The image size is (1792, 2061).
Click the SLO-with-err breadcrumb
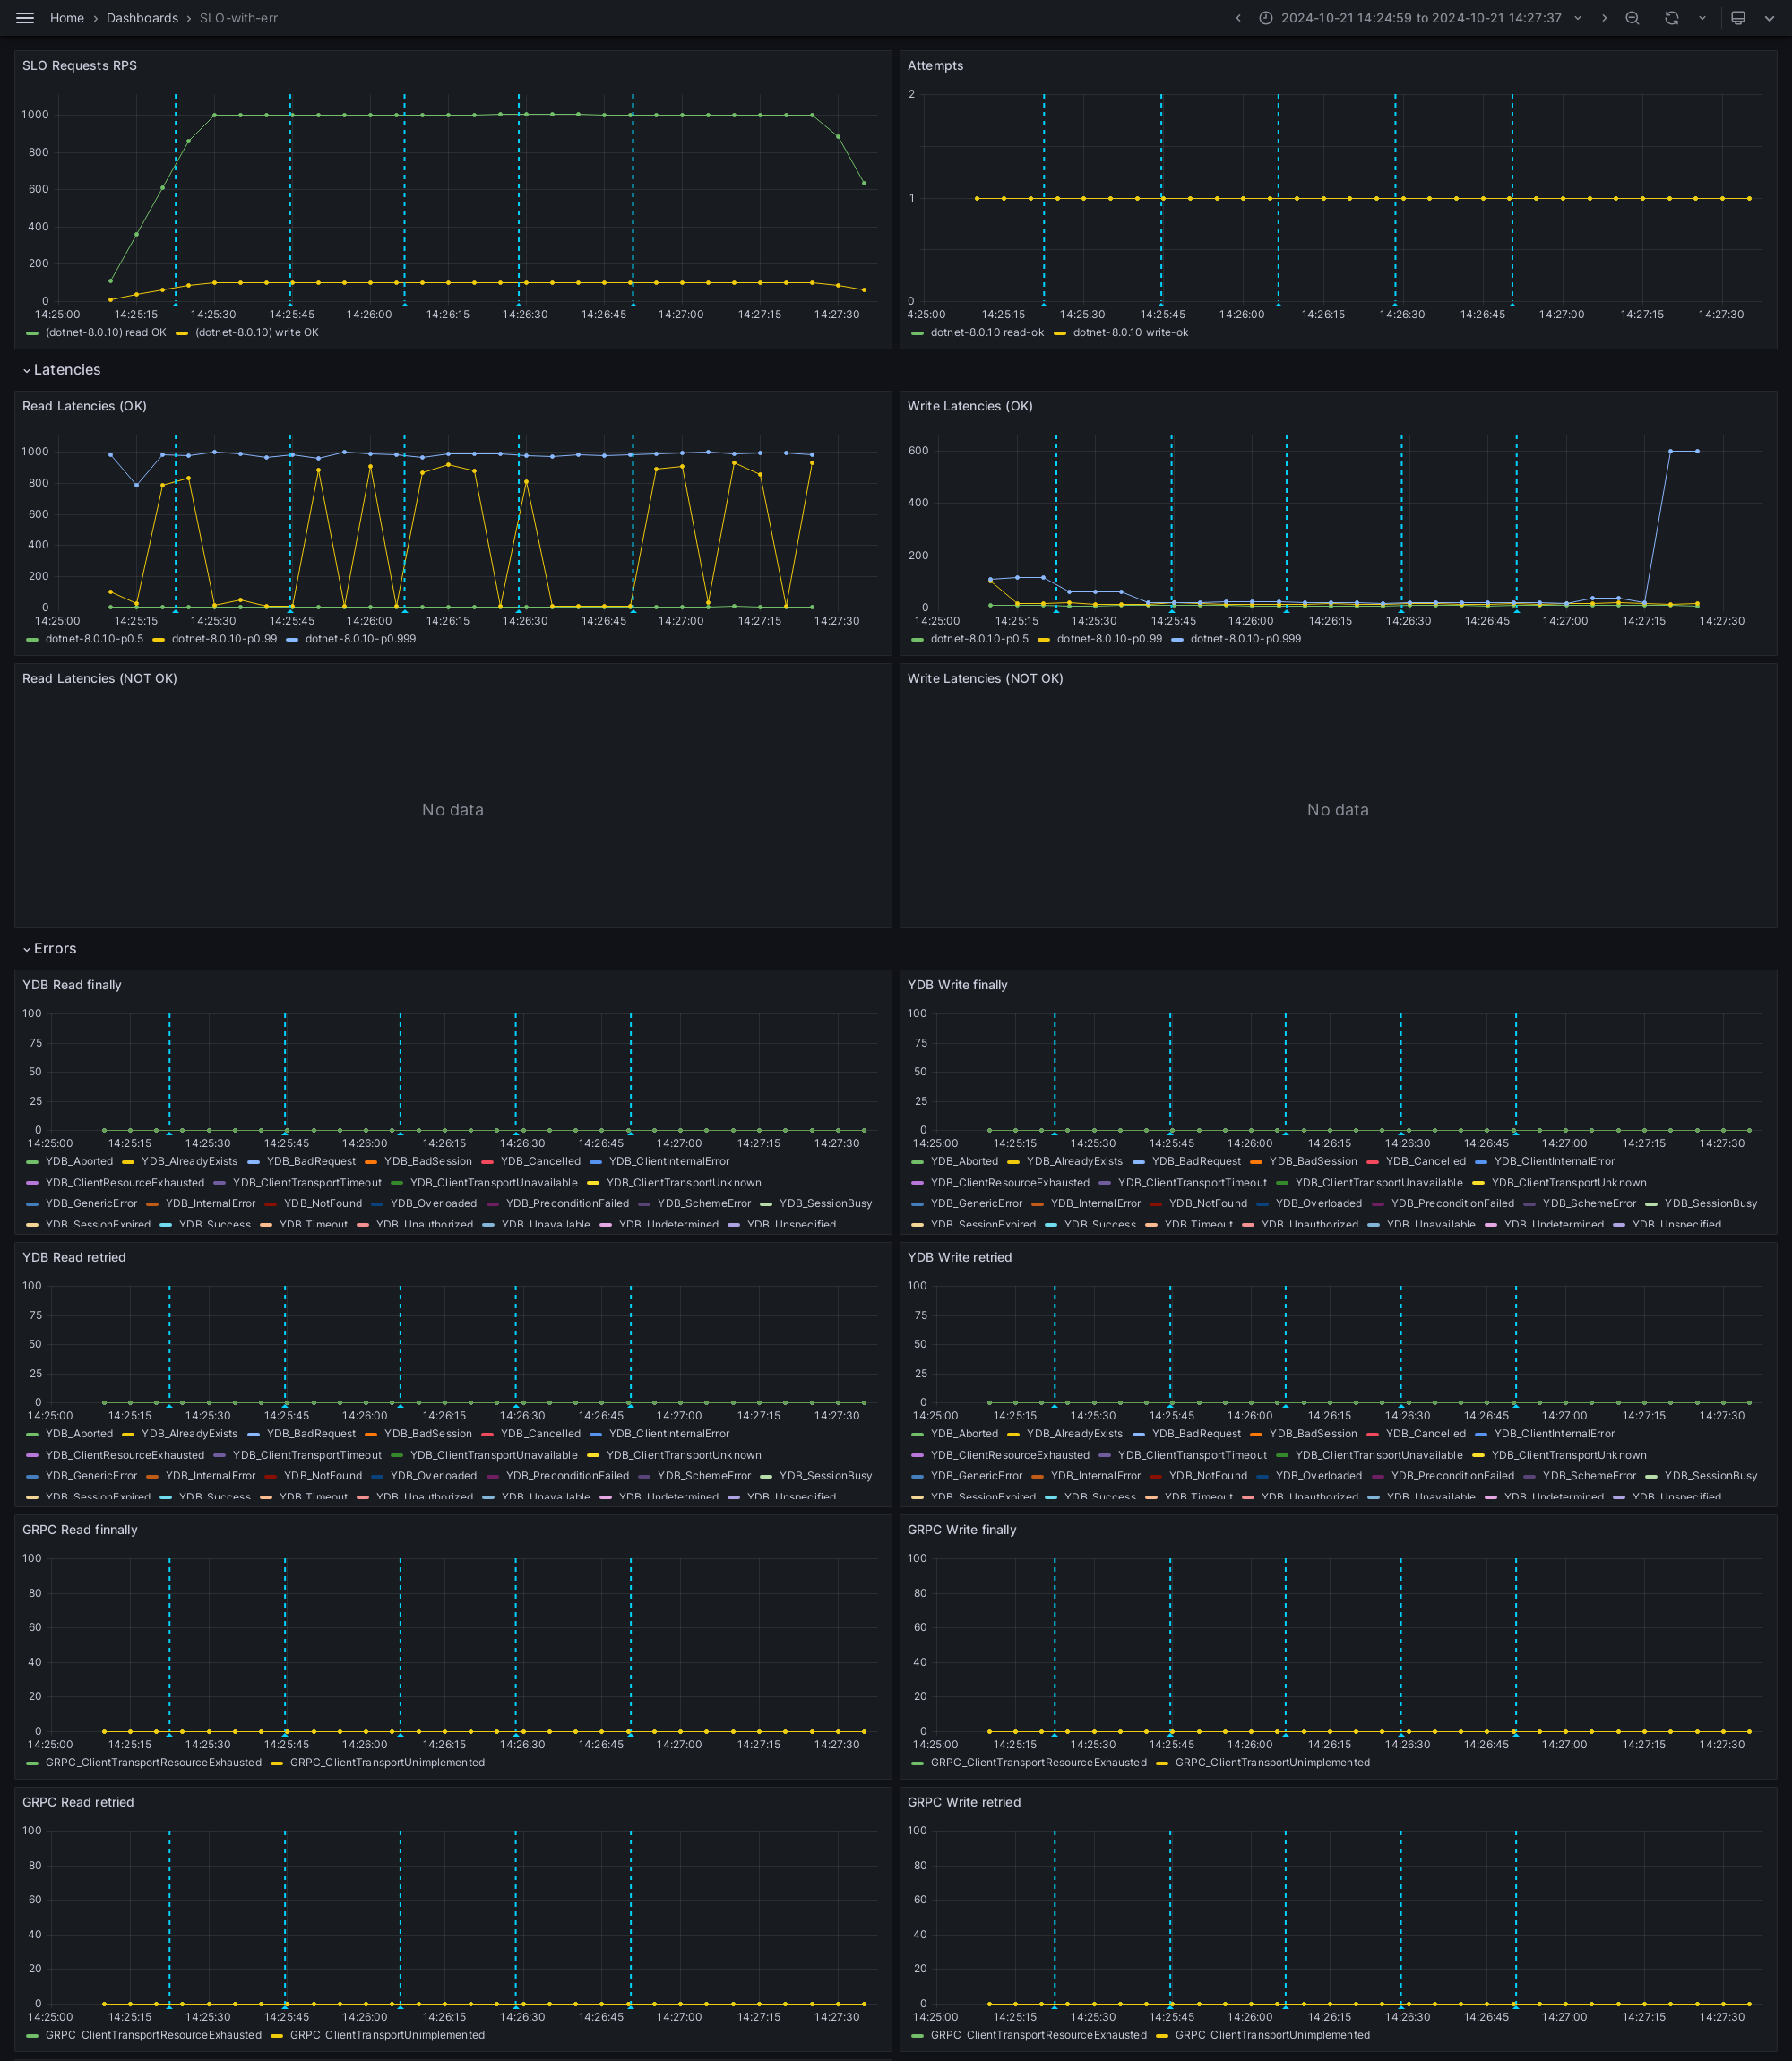click(x=238, y=18)
